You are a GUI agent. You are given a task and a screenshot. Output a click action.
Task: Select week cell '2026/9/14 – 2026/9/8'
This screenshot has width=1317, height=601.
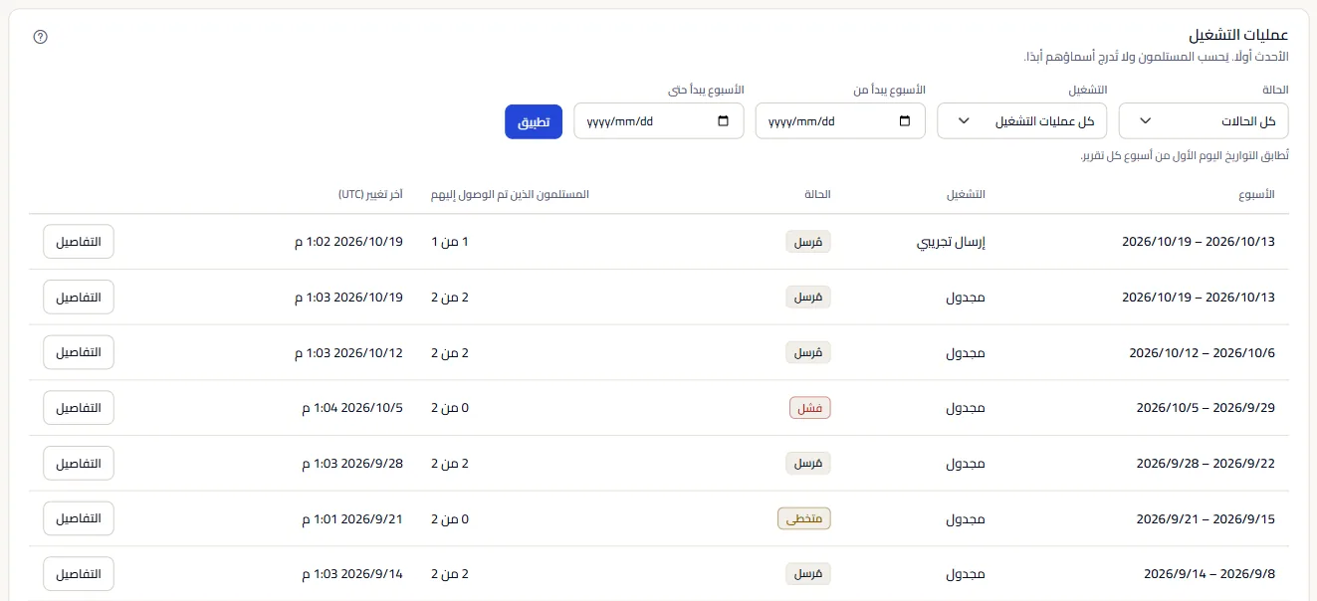(x=1209, y=574)
